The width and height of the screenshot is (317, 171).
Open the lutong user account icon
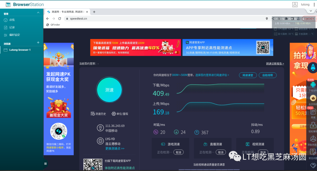tap(295, 4)
